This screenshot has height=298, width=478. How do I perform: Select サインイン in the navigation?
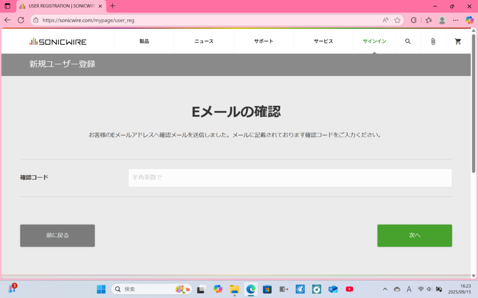pos(374,41)
